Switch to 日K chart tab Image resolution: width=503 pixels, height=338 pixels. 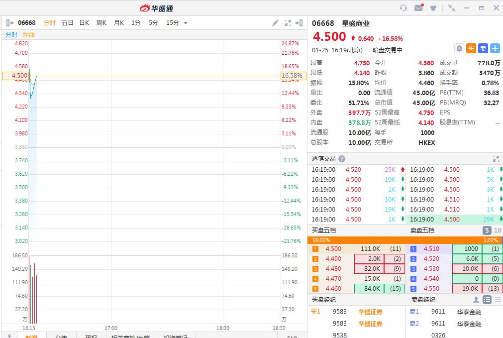84,23
